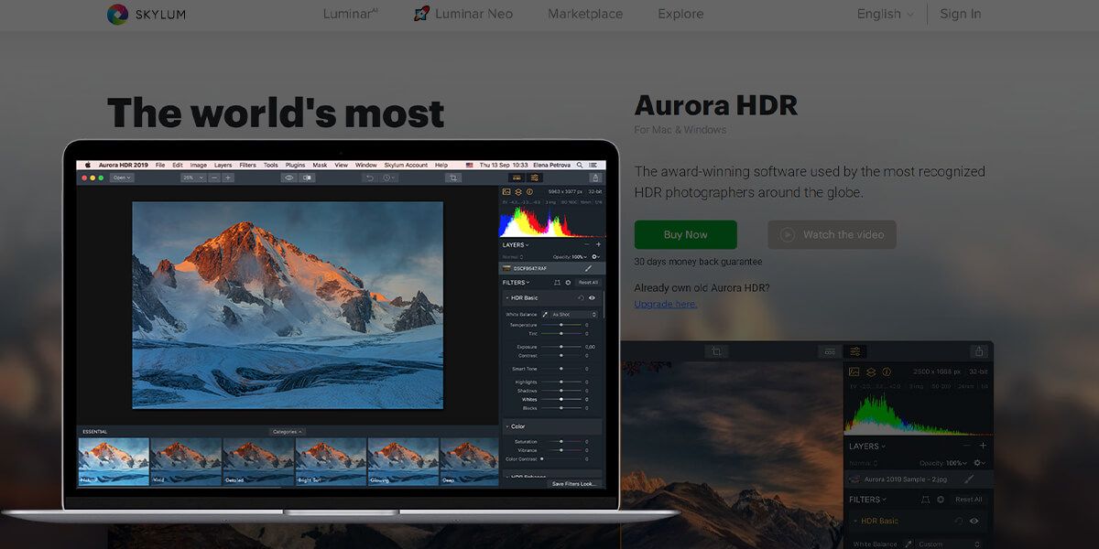This screenshot has height=549, width=1099.
Task: Open the Edit menu on the laptop
Action: tap(178, 165)
